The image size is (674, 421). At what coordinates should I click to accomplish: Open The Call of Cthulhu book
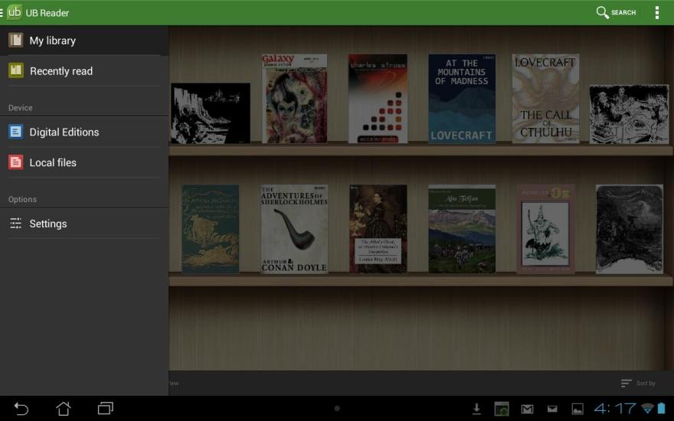[545, 99]
